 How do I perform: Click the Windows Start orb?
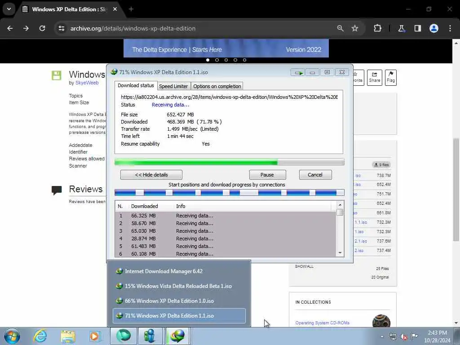click(12, 336)
